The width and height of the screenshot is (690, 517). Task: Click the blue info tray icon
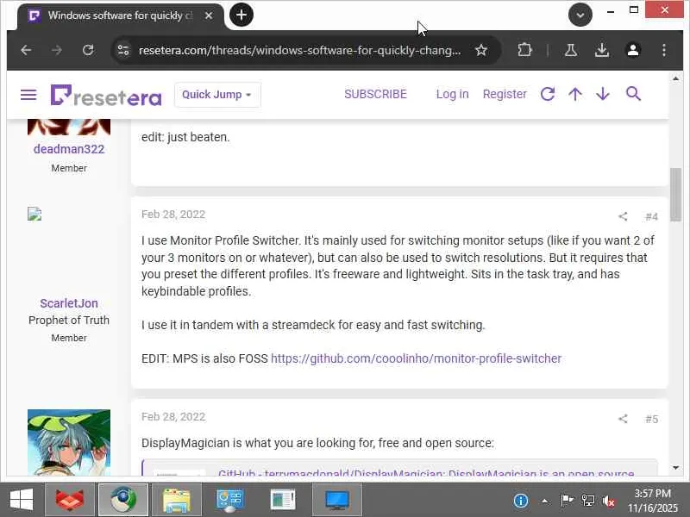click(521, 501)
